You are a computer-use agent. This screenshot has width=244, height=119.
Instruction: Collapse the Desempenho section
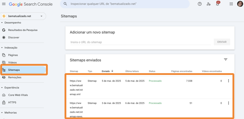point(2,23)
